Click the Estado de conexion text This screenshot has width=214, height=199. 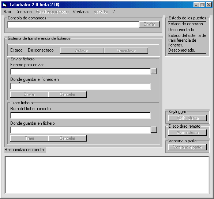coord(185,24)
